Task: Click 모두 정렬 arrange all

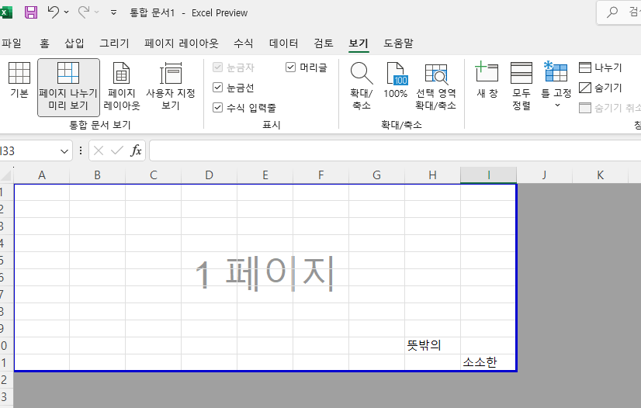Action: click(521, 87)
